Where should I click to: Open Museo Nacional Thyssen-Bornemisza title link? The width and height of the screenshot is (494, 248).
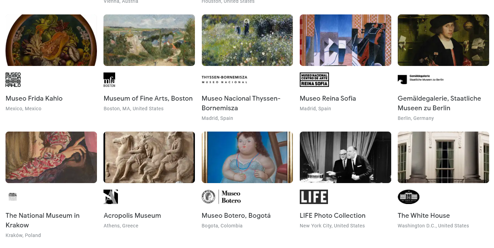(x=241, y=103)
